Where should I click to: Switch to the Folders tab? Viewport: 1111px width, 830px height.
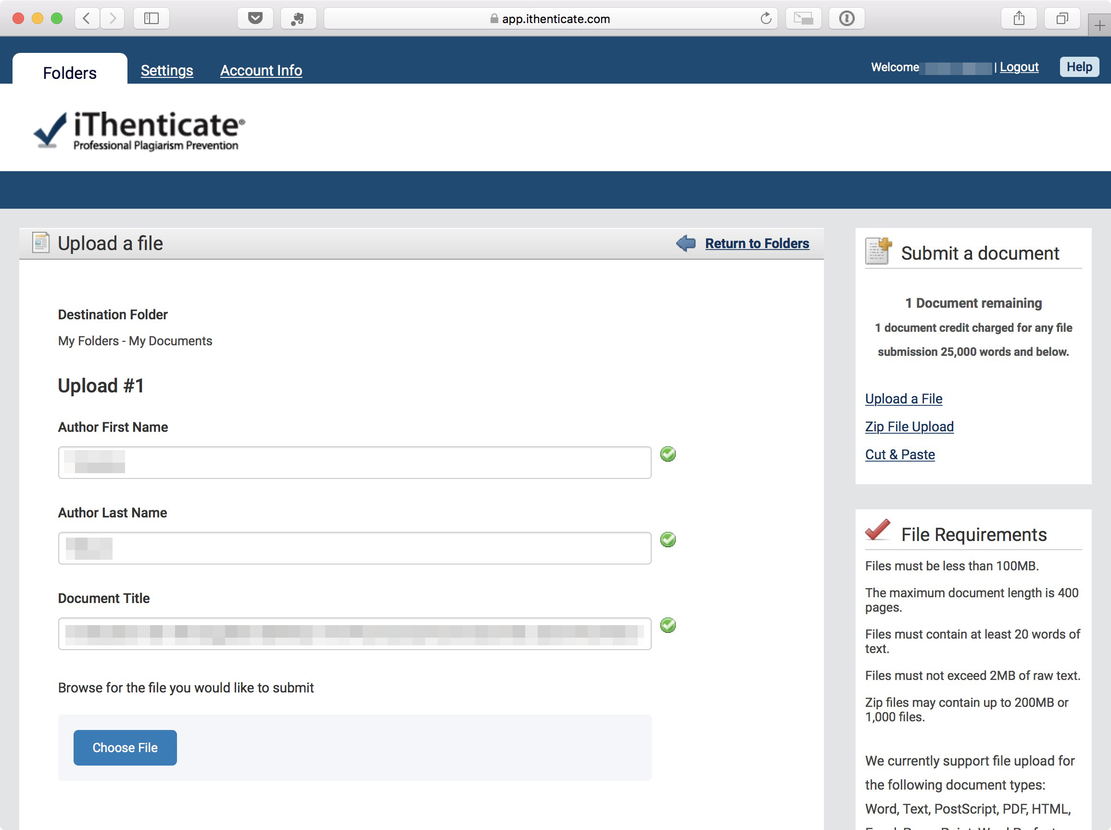coord(70,72)
